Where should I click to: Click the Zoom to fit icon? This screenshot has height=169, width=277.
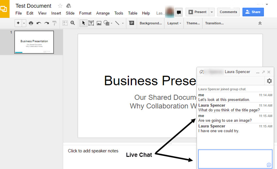pyautogui.click(x=65, y=23)
